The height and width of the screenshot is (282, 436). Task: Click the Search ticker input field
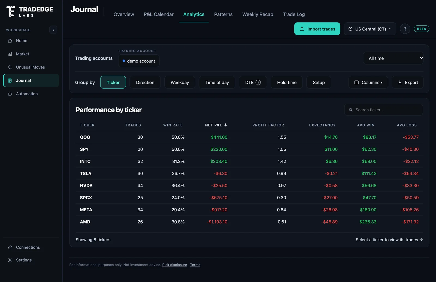(x=384, y=110)
